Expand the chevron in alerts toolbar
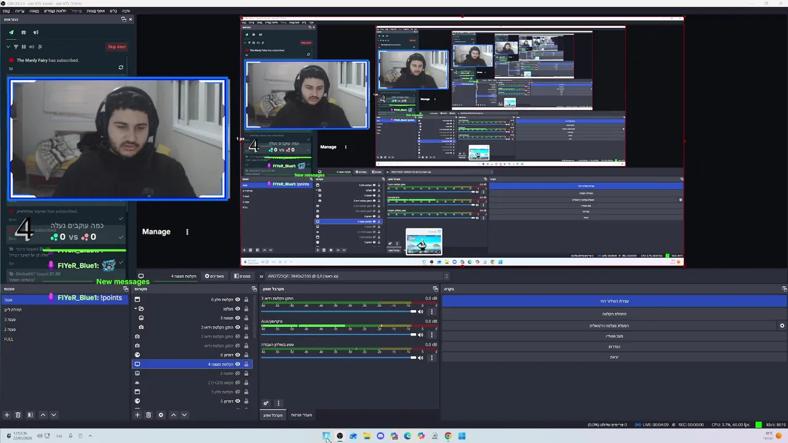 [x=8, y=47]
